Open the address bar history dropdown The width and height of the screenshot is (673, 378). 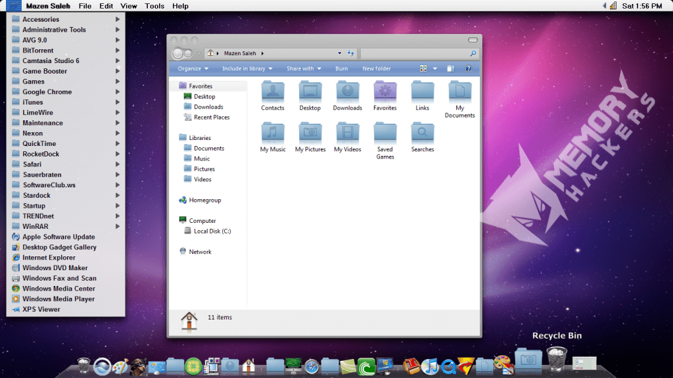pyautogui.click(x=340, y=53)
